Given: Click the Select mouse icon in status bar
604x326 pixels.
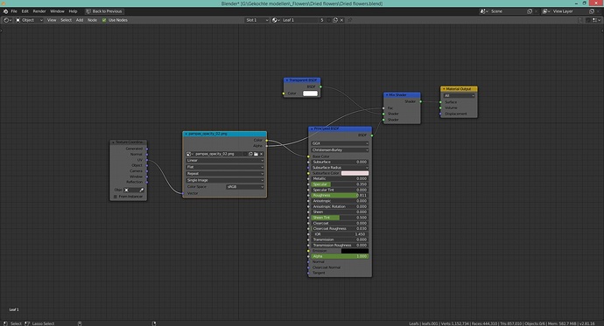Looking at the screenshot, I should (x=5, y=323).
